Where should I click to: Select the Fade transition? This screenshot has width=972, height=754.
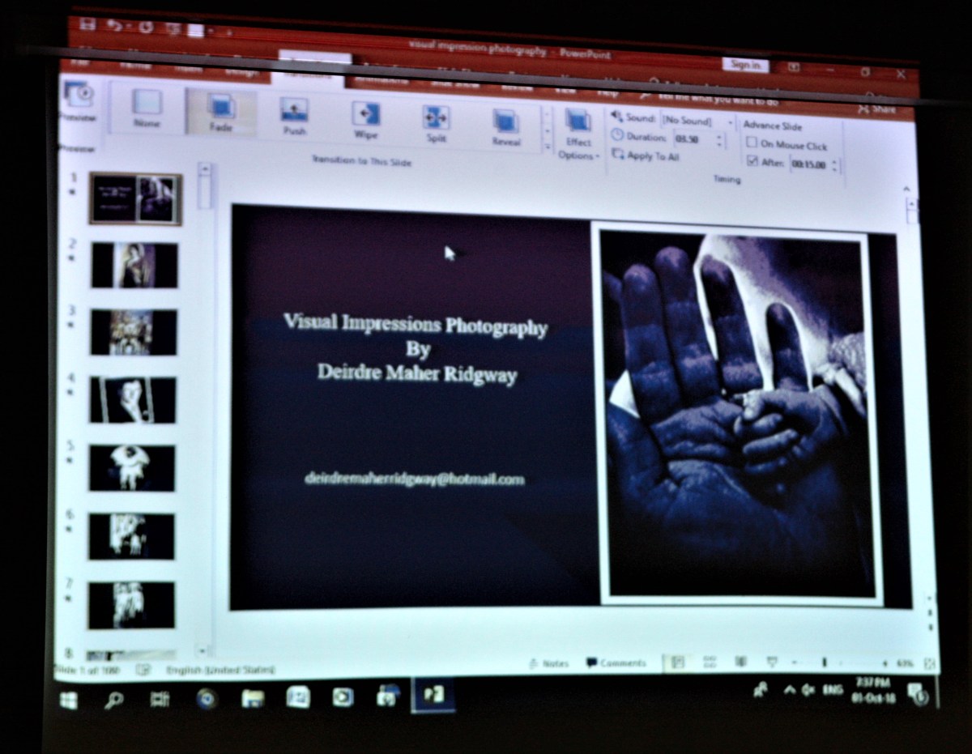coord(220,111)
